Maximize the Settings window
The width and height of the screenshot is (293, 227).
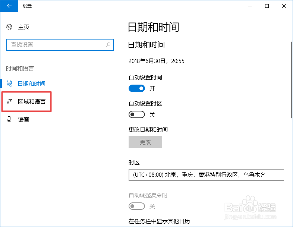[267, 6]
